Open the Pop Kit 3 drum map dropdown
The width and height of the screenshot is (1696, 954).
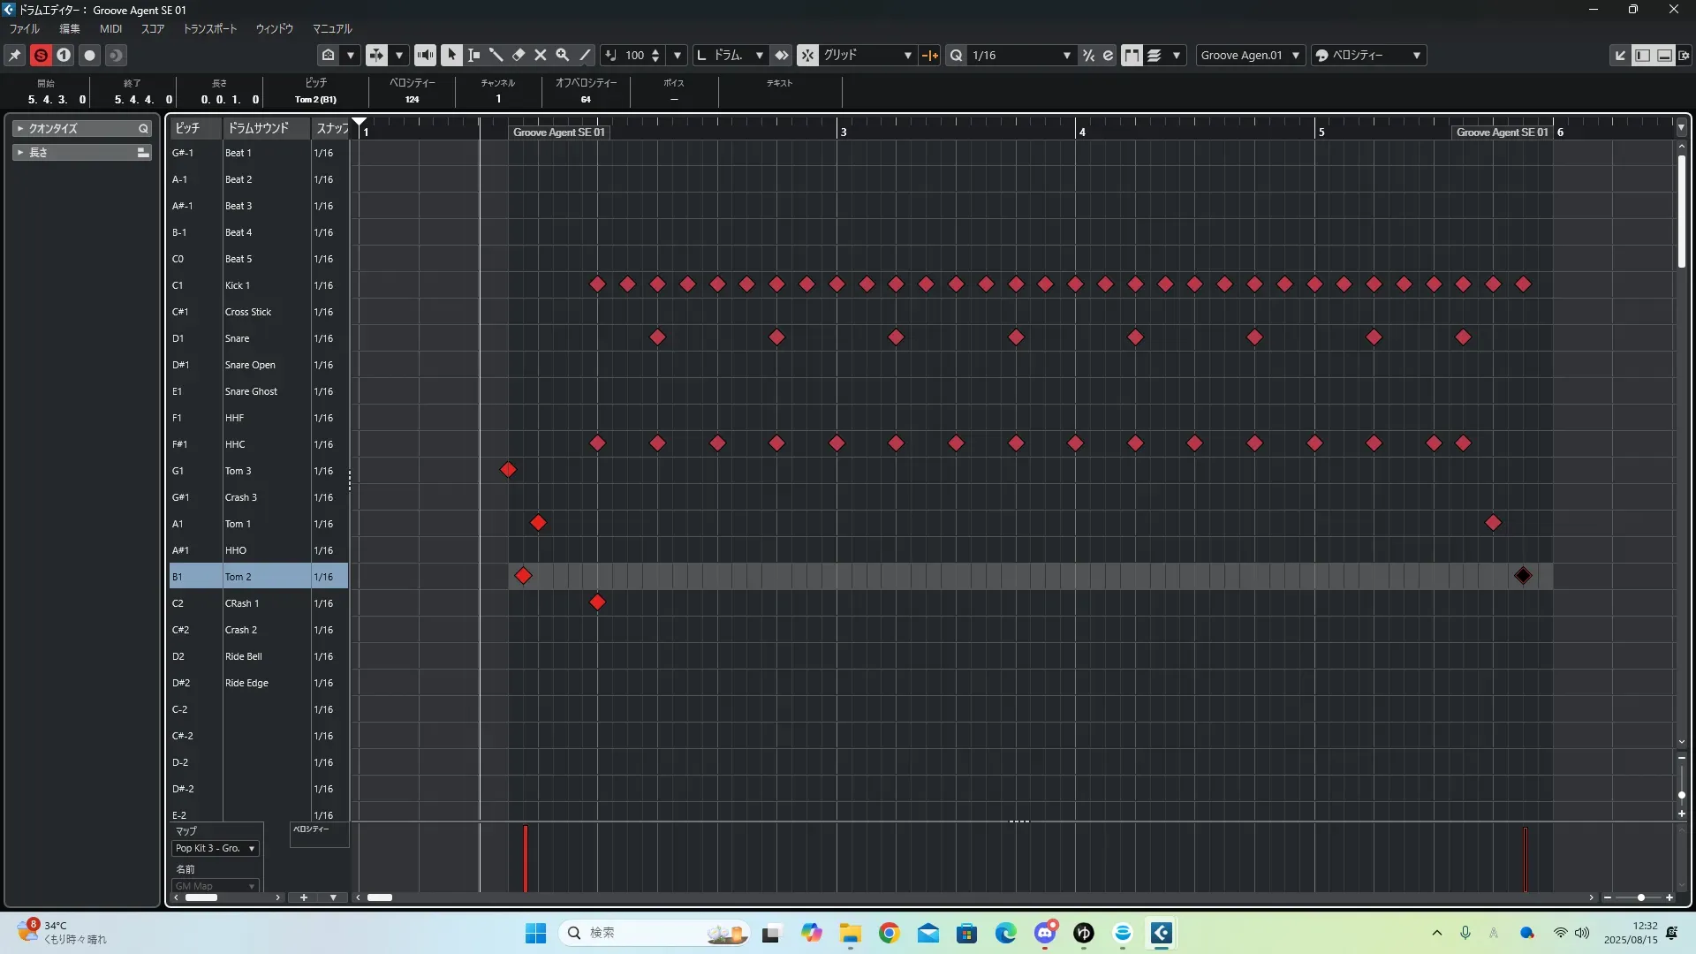(216, 848)
